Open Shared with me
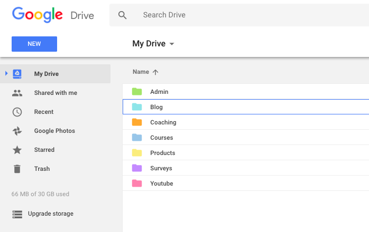Screen dimensions: 369x232 [56, 93]
